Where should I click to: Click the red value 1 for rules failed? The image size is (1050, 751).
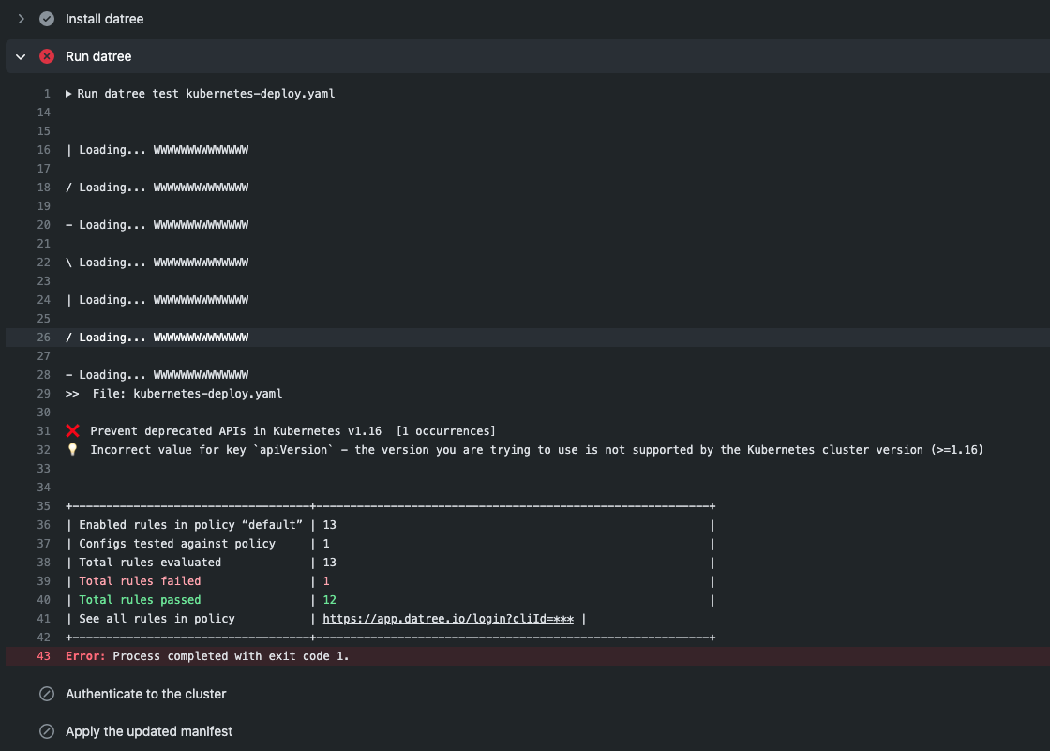pyautogui.click(x=326, y=581)
